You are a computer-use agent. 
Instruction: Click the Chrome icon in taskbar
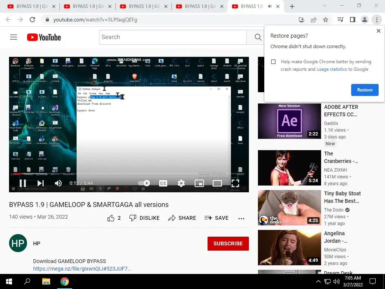[x=65, y=281]
